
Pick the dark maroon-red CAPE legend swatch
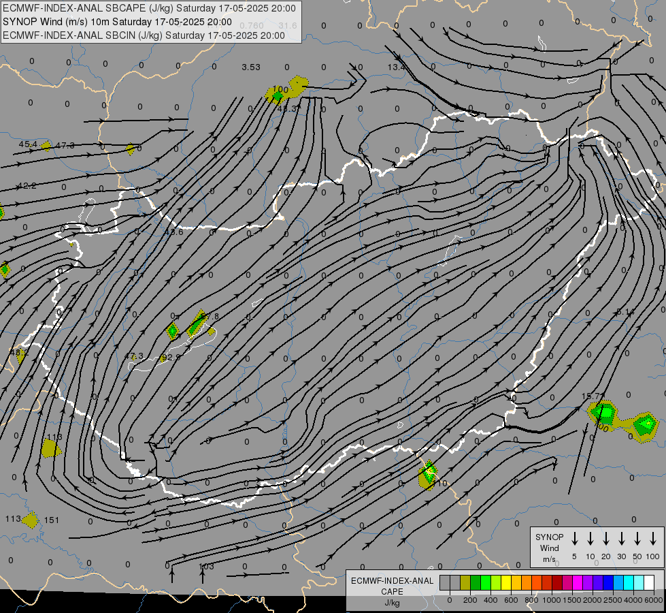(557, 583)
